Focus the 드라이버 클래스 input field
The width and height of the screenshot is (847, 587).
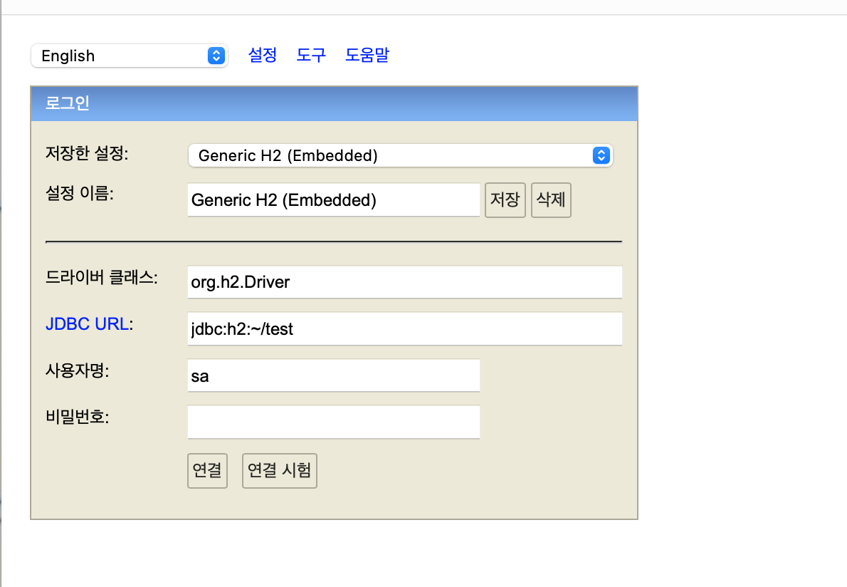pyautogui.click(x=405, y=282)
